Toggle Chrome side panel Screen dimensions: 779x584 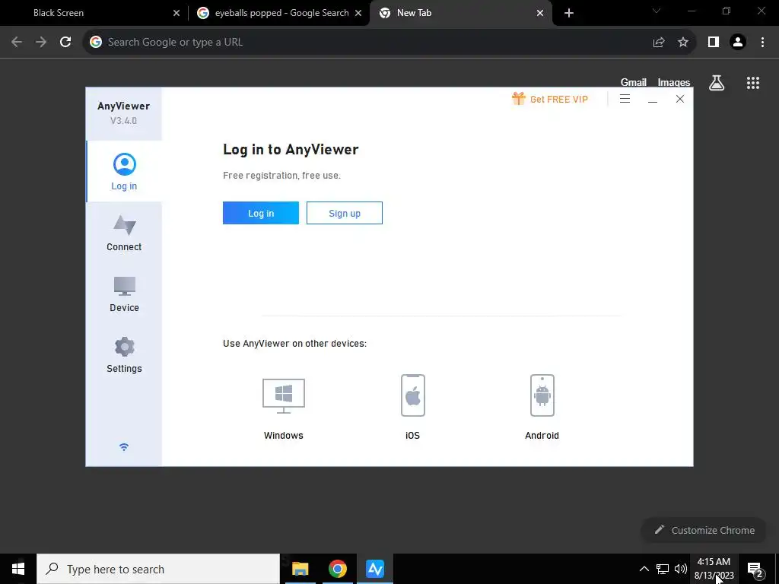coord(714,43)
